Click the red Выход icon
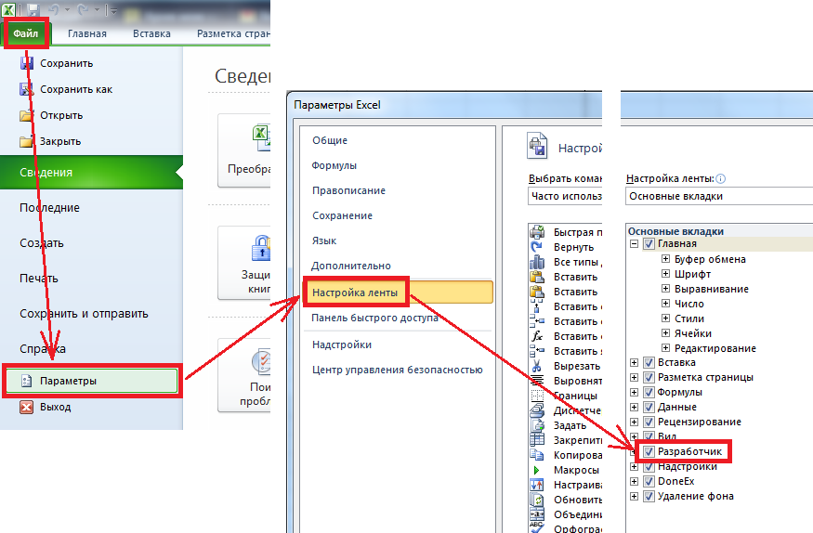Screen dimensions: 813x533 click(26, 407)
